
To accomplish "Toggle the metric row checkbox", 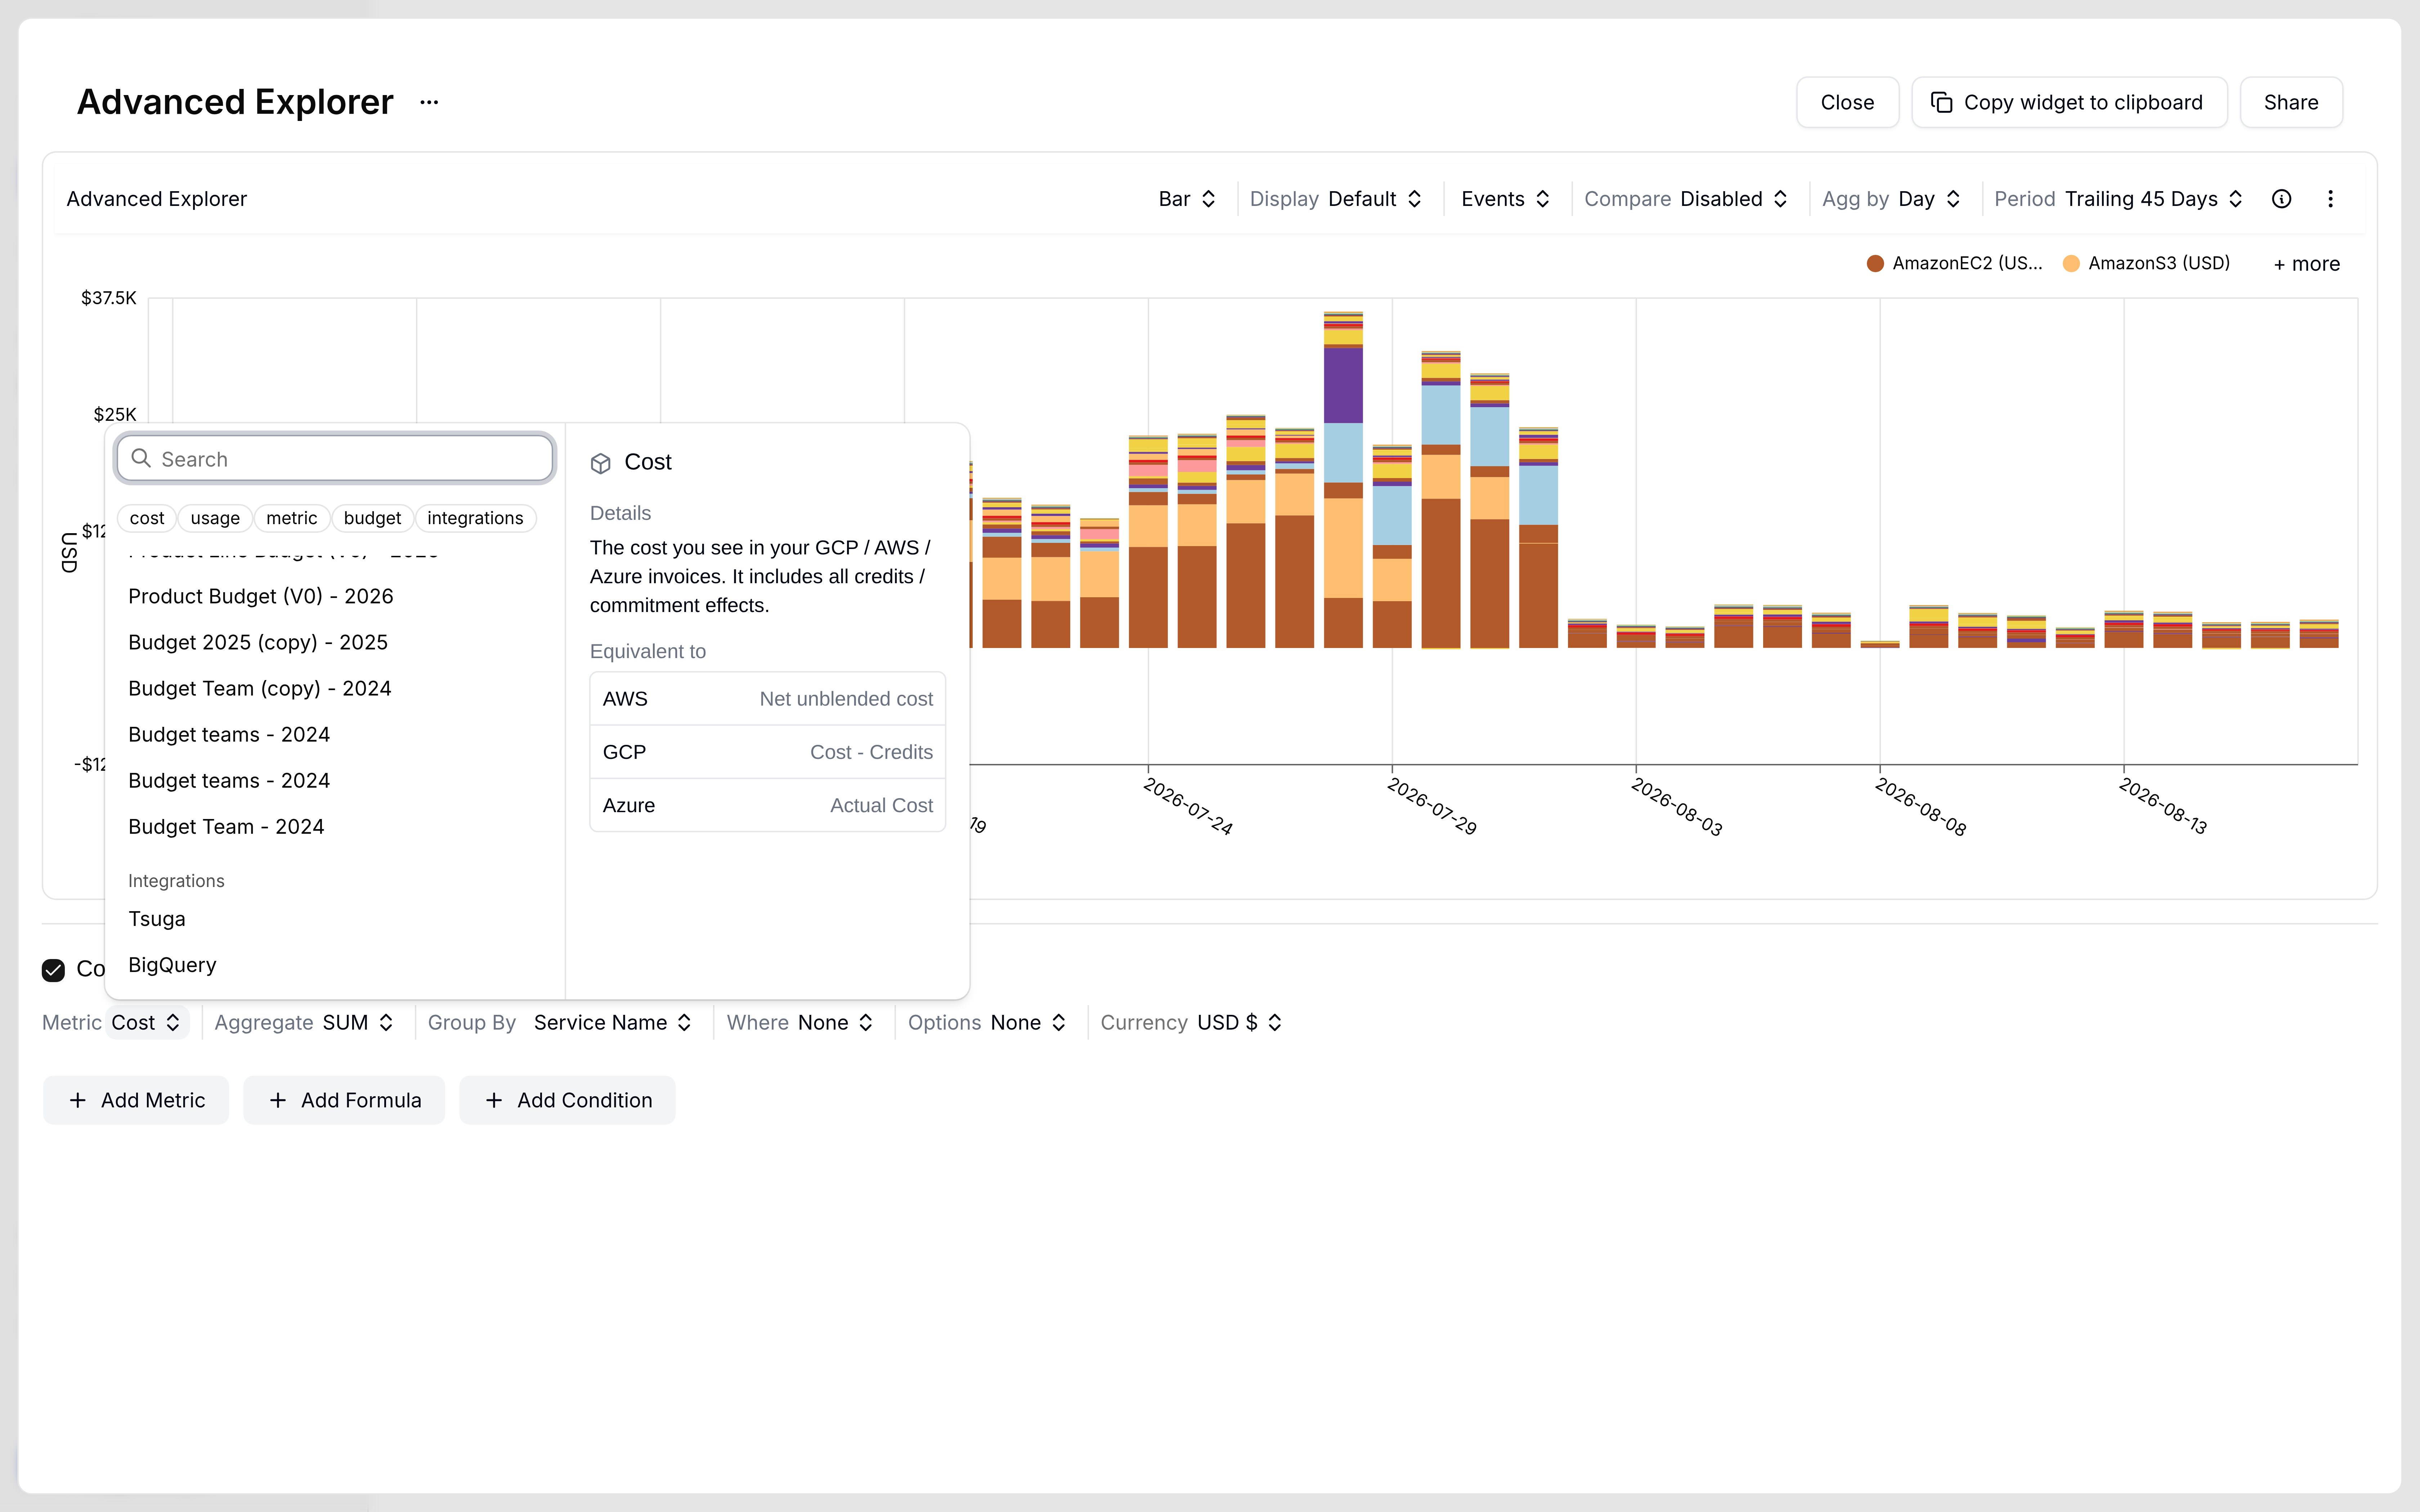I will (x=53, y=969).
